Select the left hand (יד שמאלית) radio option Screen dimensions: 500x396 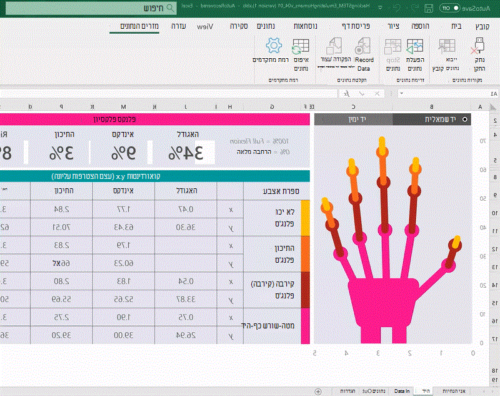(x=465, y=119)
